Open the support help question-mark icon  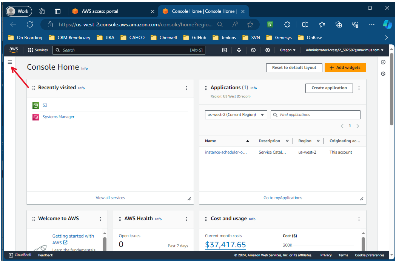tap(253, 50)
